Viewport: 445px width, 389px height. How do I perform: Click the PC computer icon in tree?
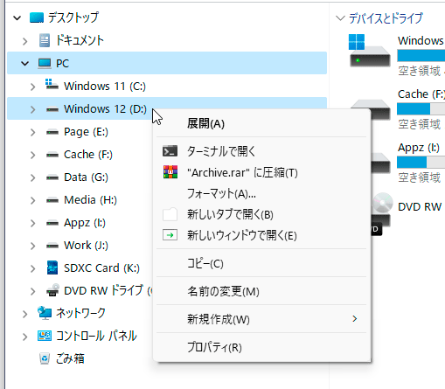click(x=45, y=63)
